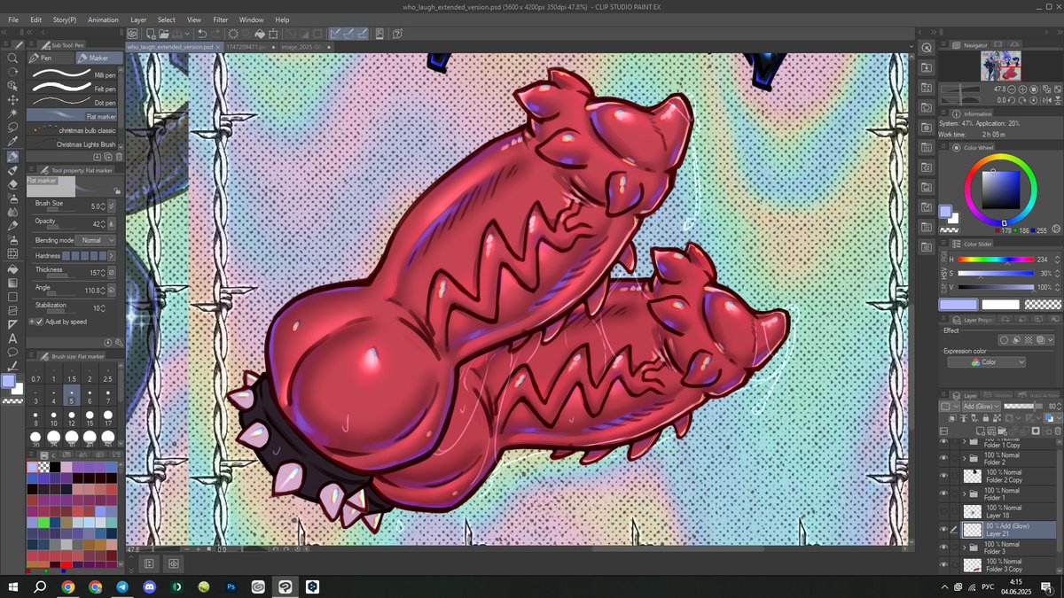This screenshot has height=598, width=1064.
Task: Hide Layer 21 with eye icon
Action: coord(943,529)
